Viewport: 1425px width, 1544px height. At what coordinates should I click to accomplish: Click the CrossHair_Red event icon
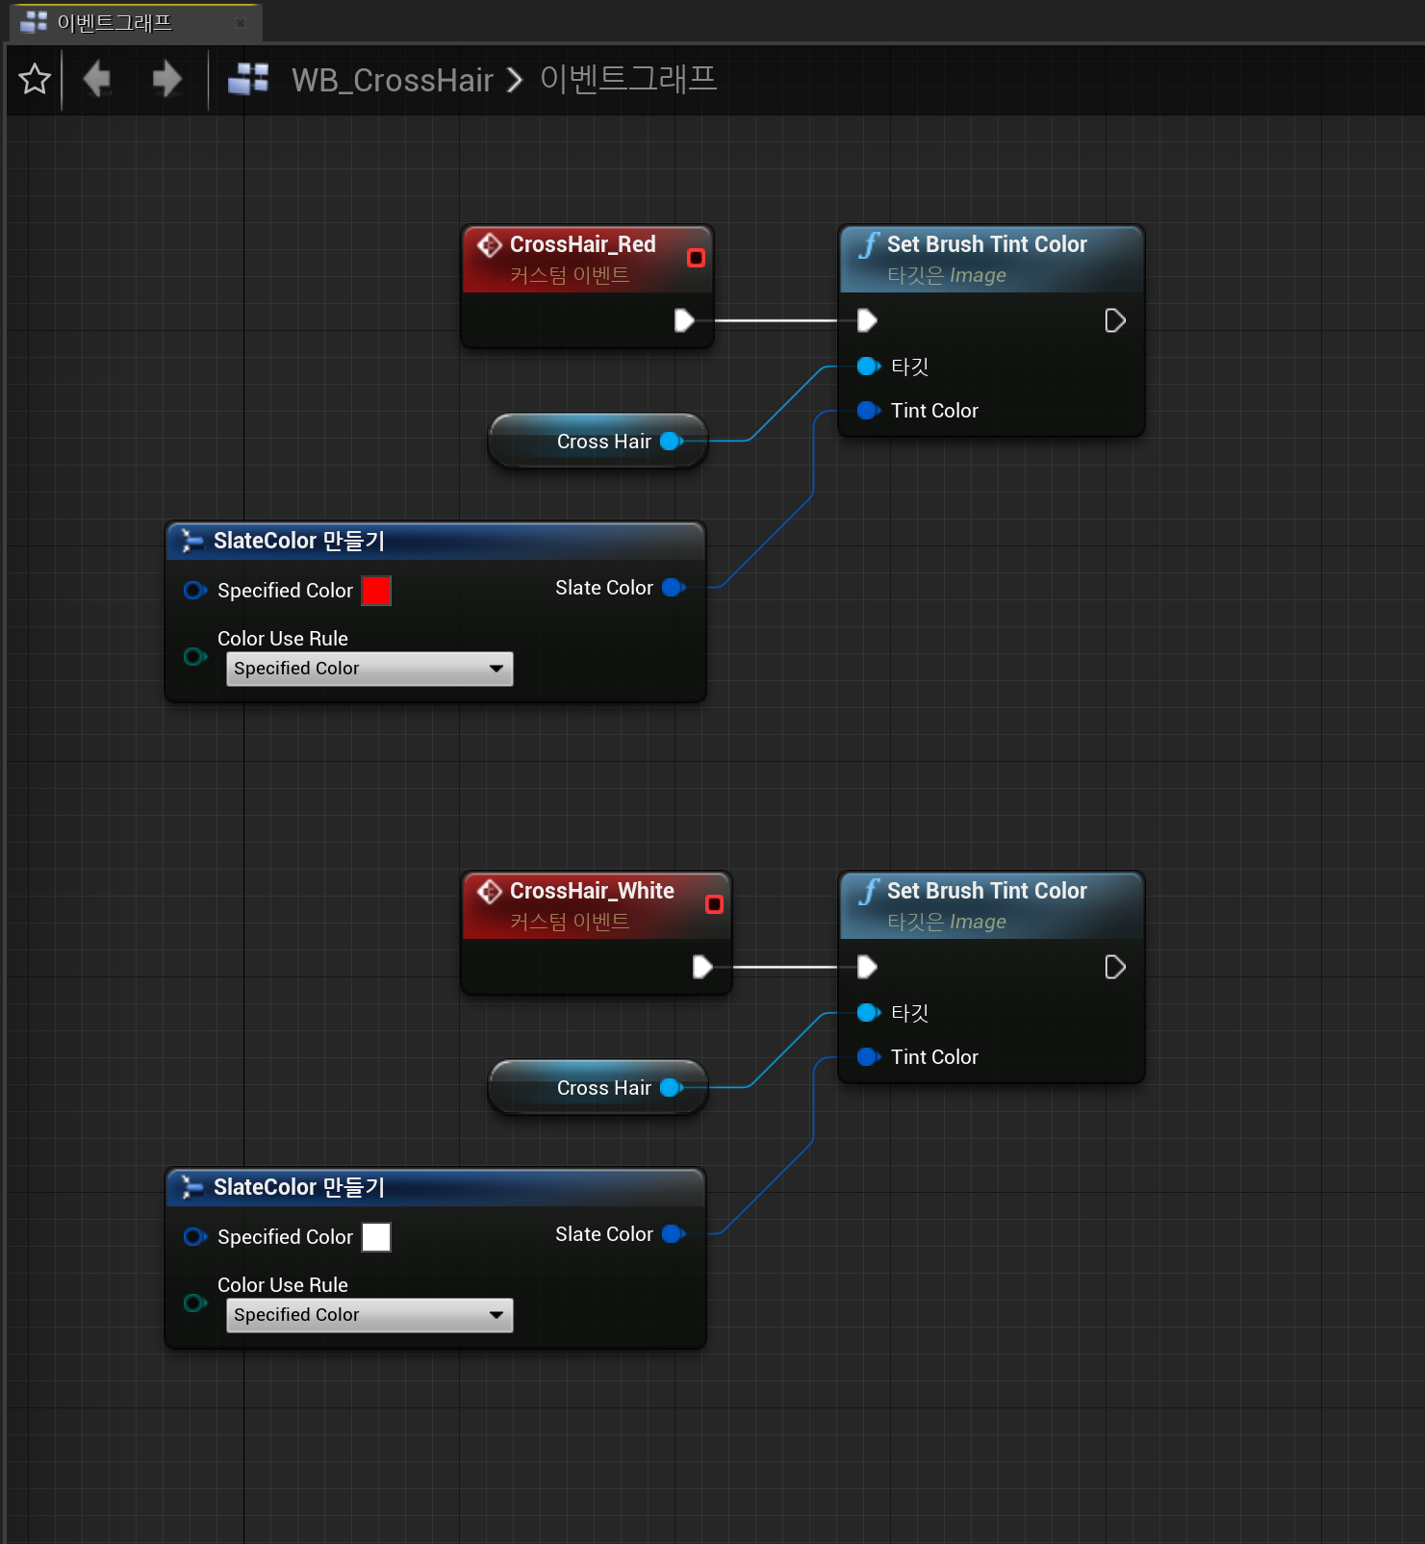(490, 245)
